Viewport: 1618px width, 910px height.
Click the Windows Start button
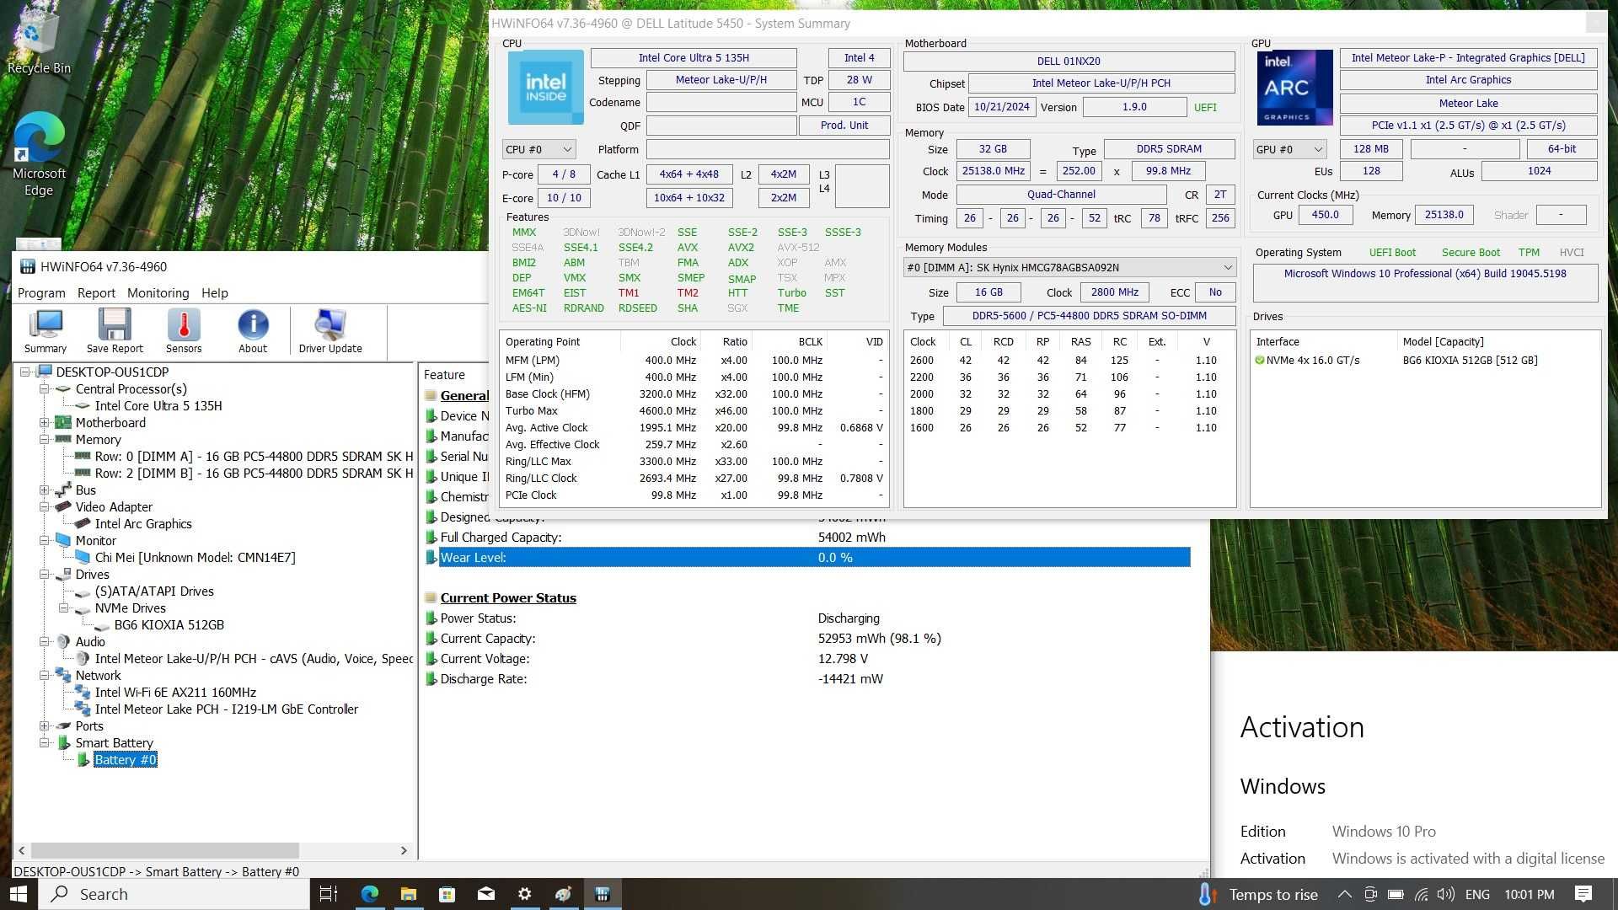point(19,894)
